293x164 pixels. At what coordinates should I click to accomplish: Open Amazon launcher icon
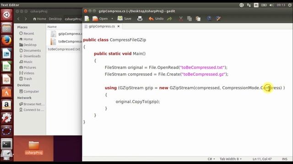click(x=6, y=105)
